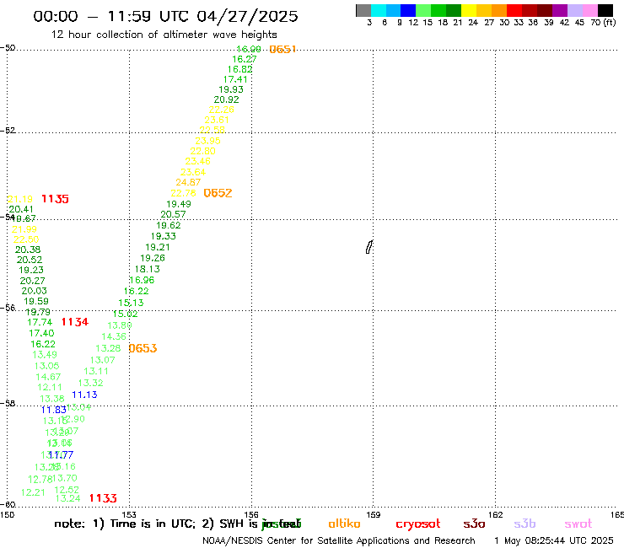
Task: Select the lavender swatch in the color scale
Action: tap(575, 10)
